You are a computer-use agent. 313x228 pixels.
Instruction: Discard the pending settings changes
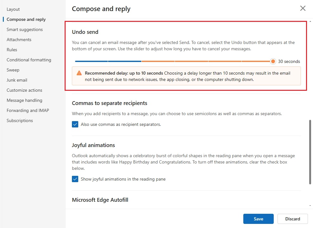click(x=292, y=219)
